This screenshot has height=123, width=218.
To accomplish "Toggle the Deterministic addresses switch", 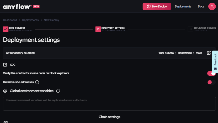I will tap(211, 82).
